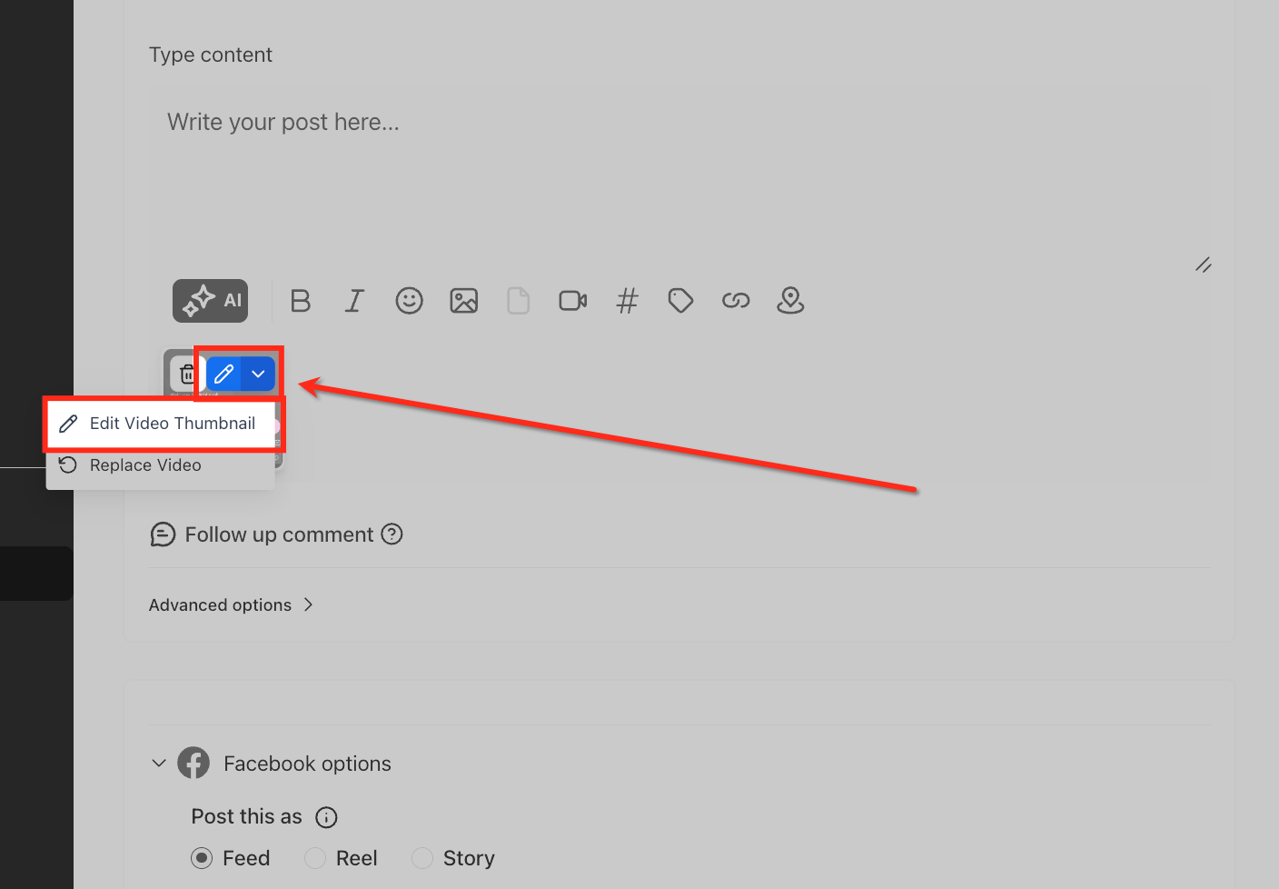The width and height of the screenshot is (1279, 889).
Task: Select Replace Video from menu
Action: (x=144, y=464)
